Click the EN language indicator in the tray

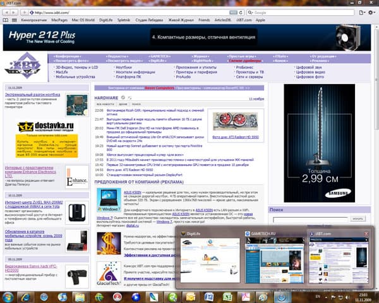point(318,297)
